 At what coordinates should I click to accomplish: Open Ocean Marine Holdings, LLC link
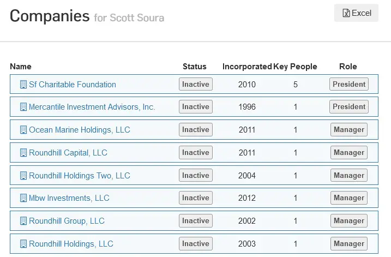pyautogui.click(x=80, y=130)
